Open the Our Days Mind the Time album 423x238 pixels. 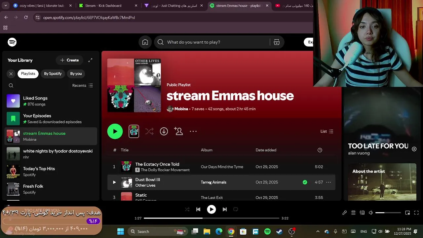coord(222,167)
